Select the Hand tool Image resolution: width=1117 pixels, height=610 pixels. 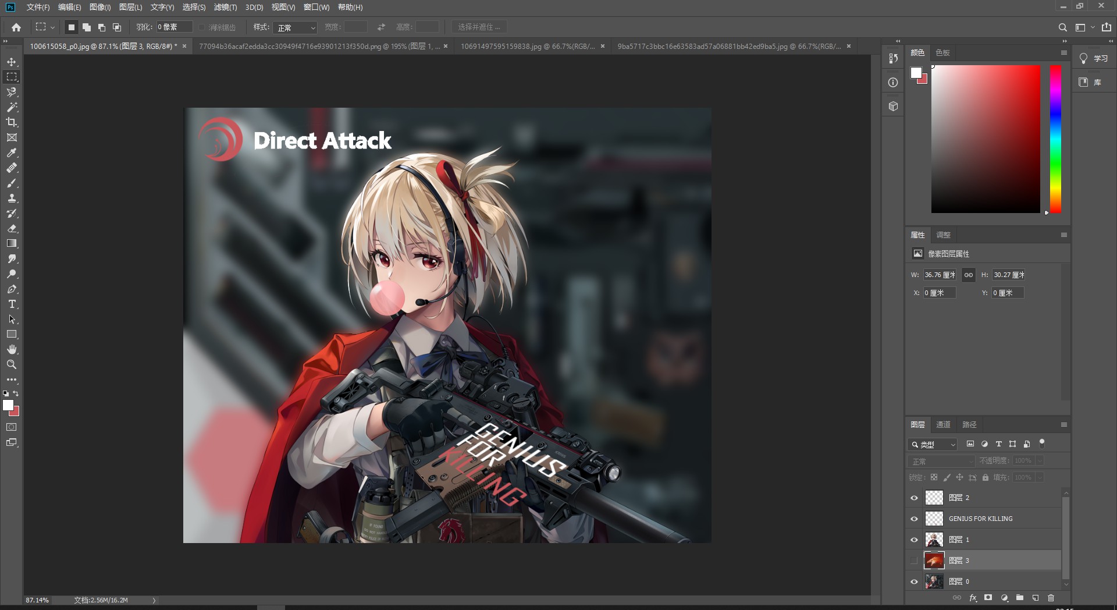point(12,349)
